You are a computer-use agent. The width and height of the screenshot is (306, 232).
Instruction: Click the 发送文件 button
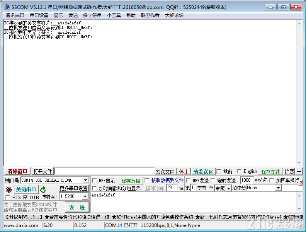tap(165, 172)
